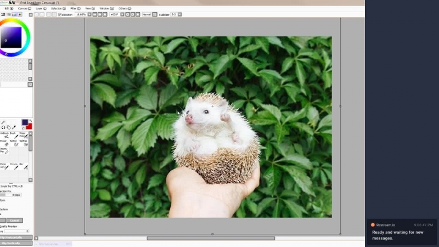Select the Crayon tool
This screenshot has width=439, height=247.
tap(14, 166)
